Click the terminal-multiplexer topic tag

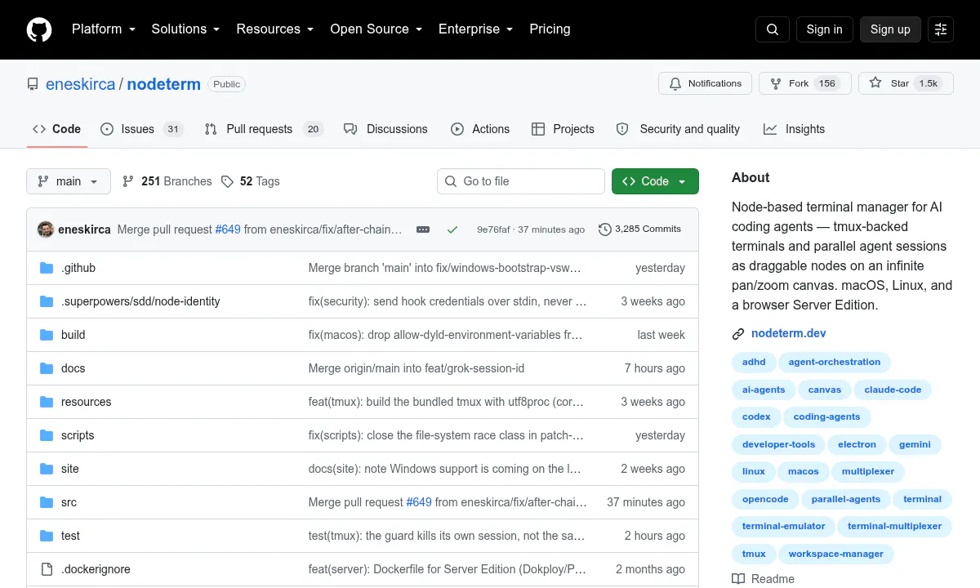(894, 526)
